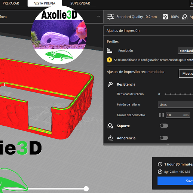This screenshot has width=193, height=193.
Task: Select the VISTA PREVIA tab
Action: coord(45,3)
